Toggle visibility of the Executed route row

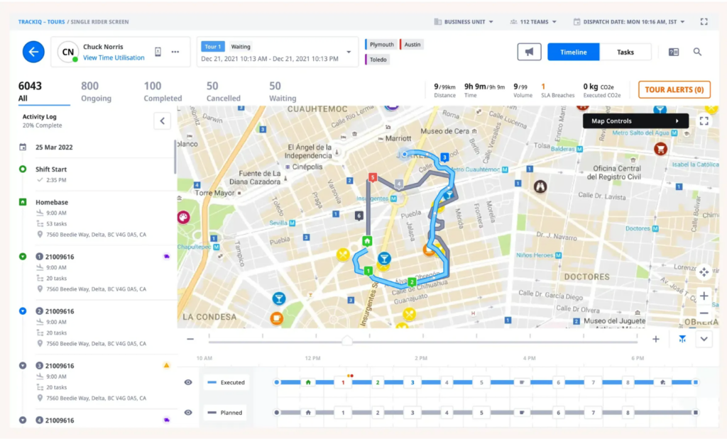tap(187, 381)
